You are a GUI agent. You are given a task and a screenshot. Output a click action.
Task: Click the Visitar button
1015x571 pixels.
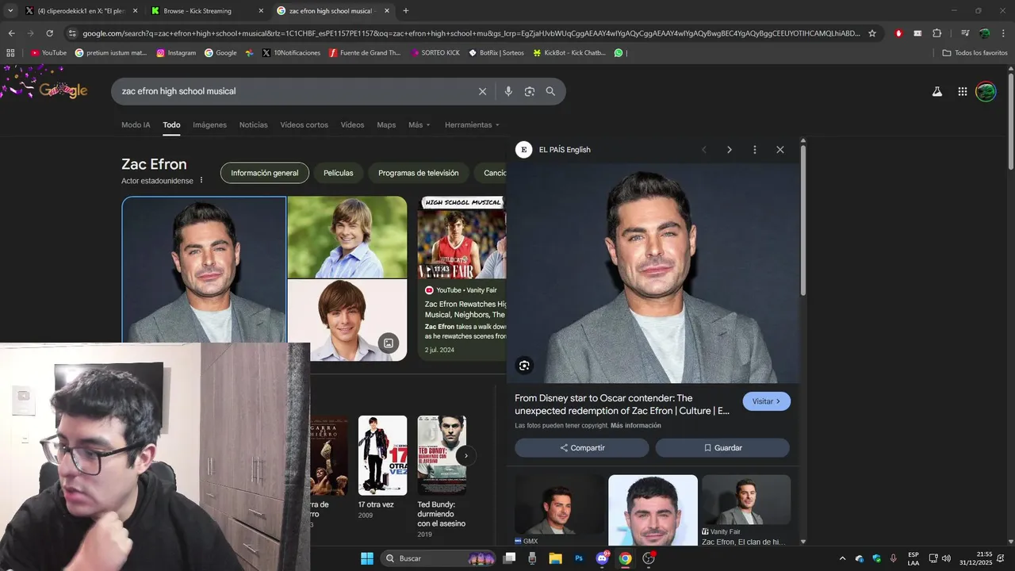click(767, 401)
